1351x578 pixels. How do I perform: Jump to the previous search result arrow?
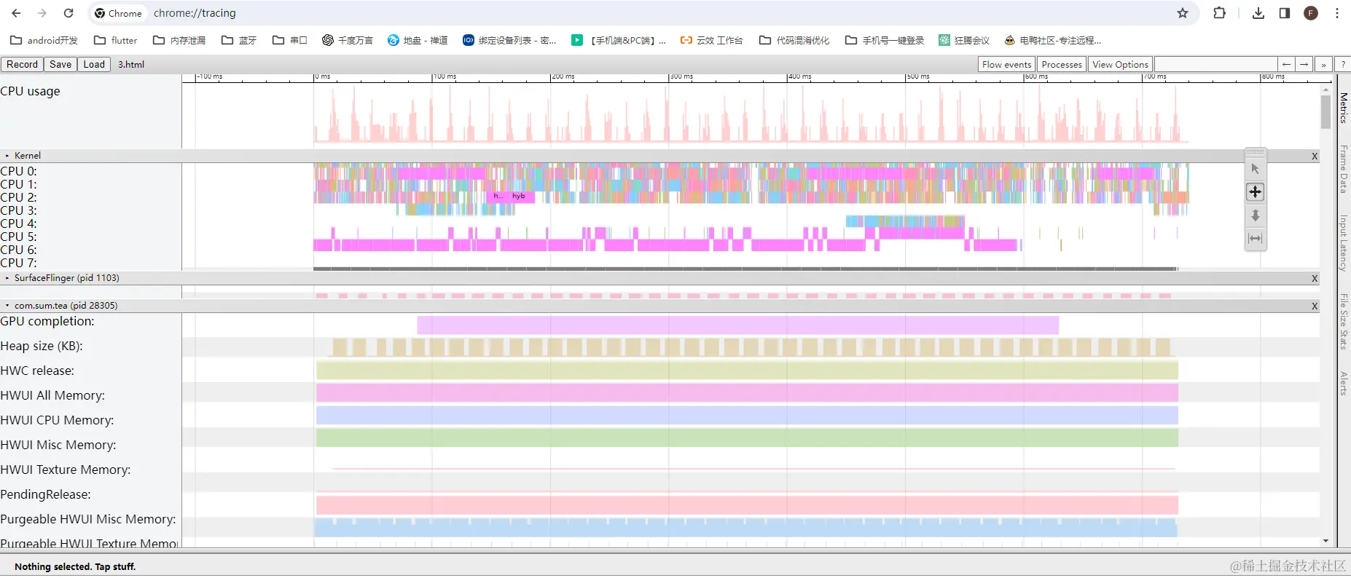(1287, 64)
